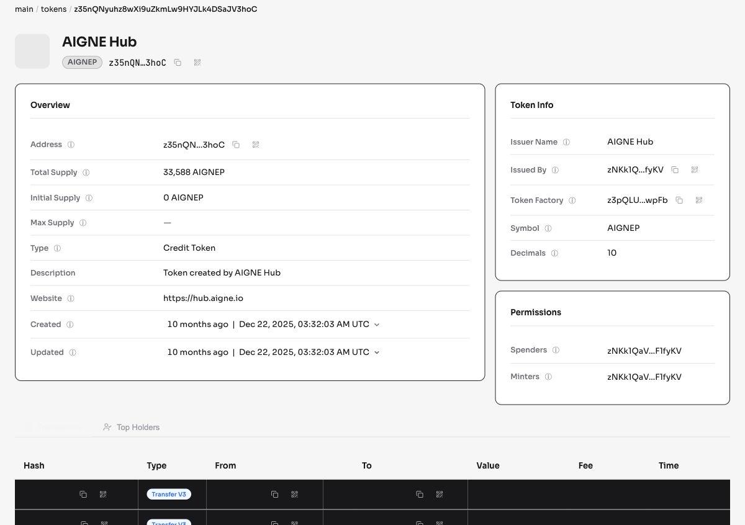This screenshot has height=525, width=745.
Task: Open the info tooltip next to Total Supply
Action: point(86,173)
